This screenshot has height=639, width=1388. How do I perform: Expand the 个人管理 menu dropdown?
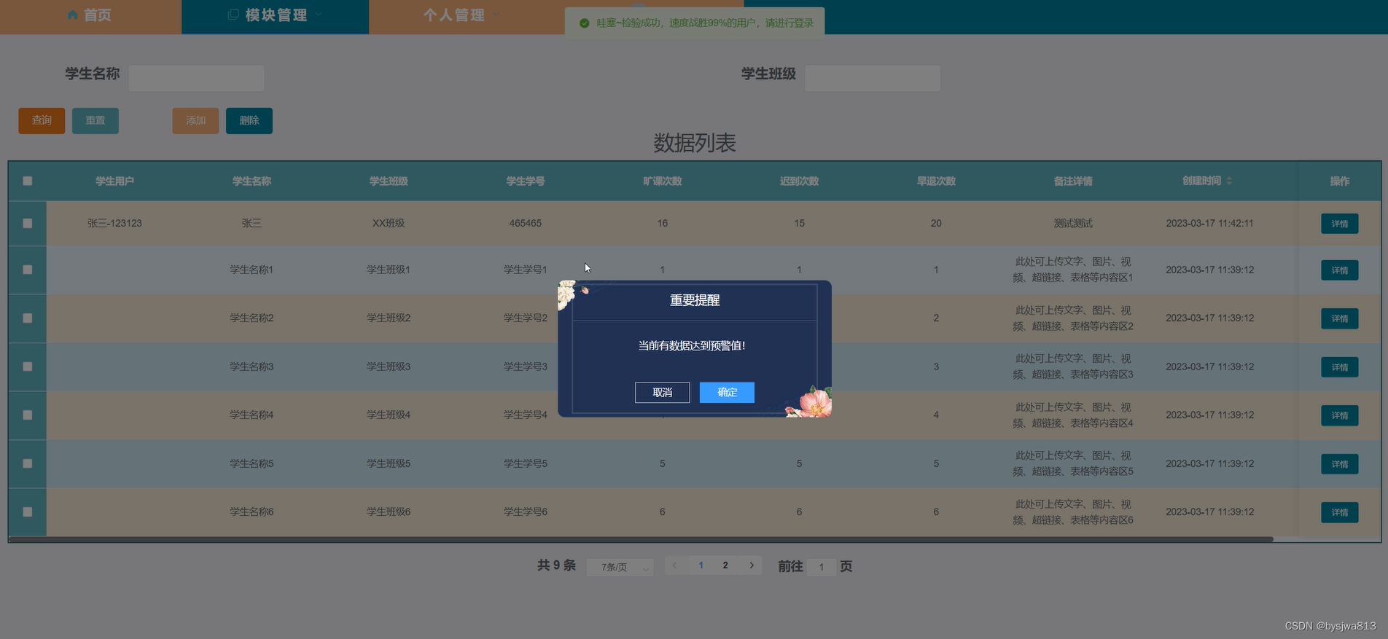click(x=496, y=15)
